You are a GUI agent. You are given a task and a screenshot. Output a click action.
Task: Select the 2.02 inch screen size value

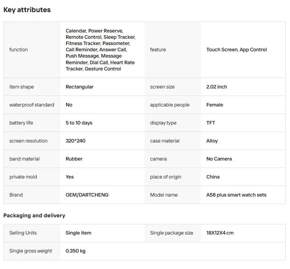[217, 87]
